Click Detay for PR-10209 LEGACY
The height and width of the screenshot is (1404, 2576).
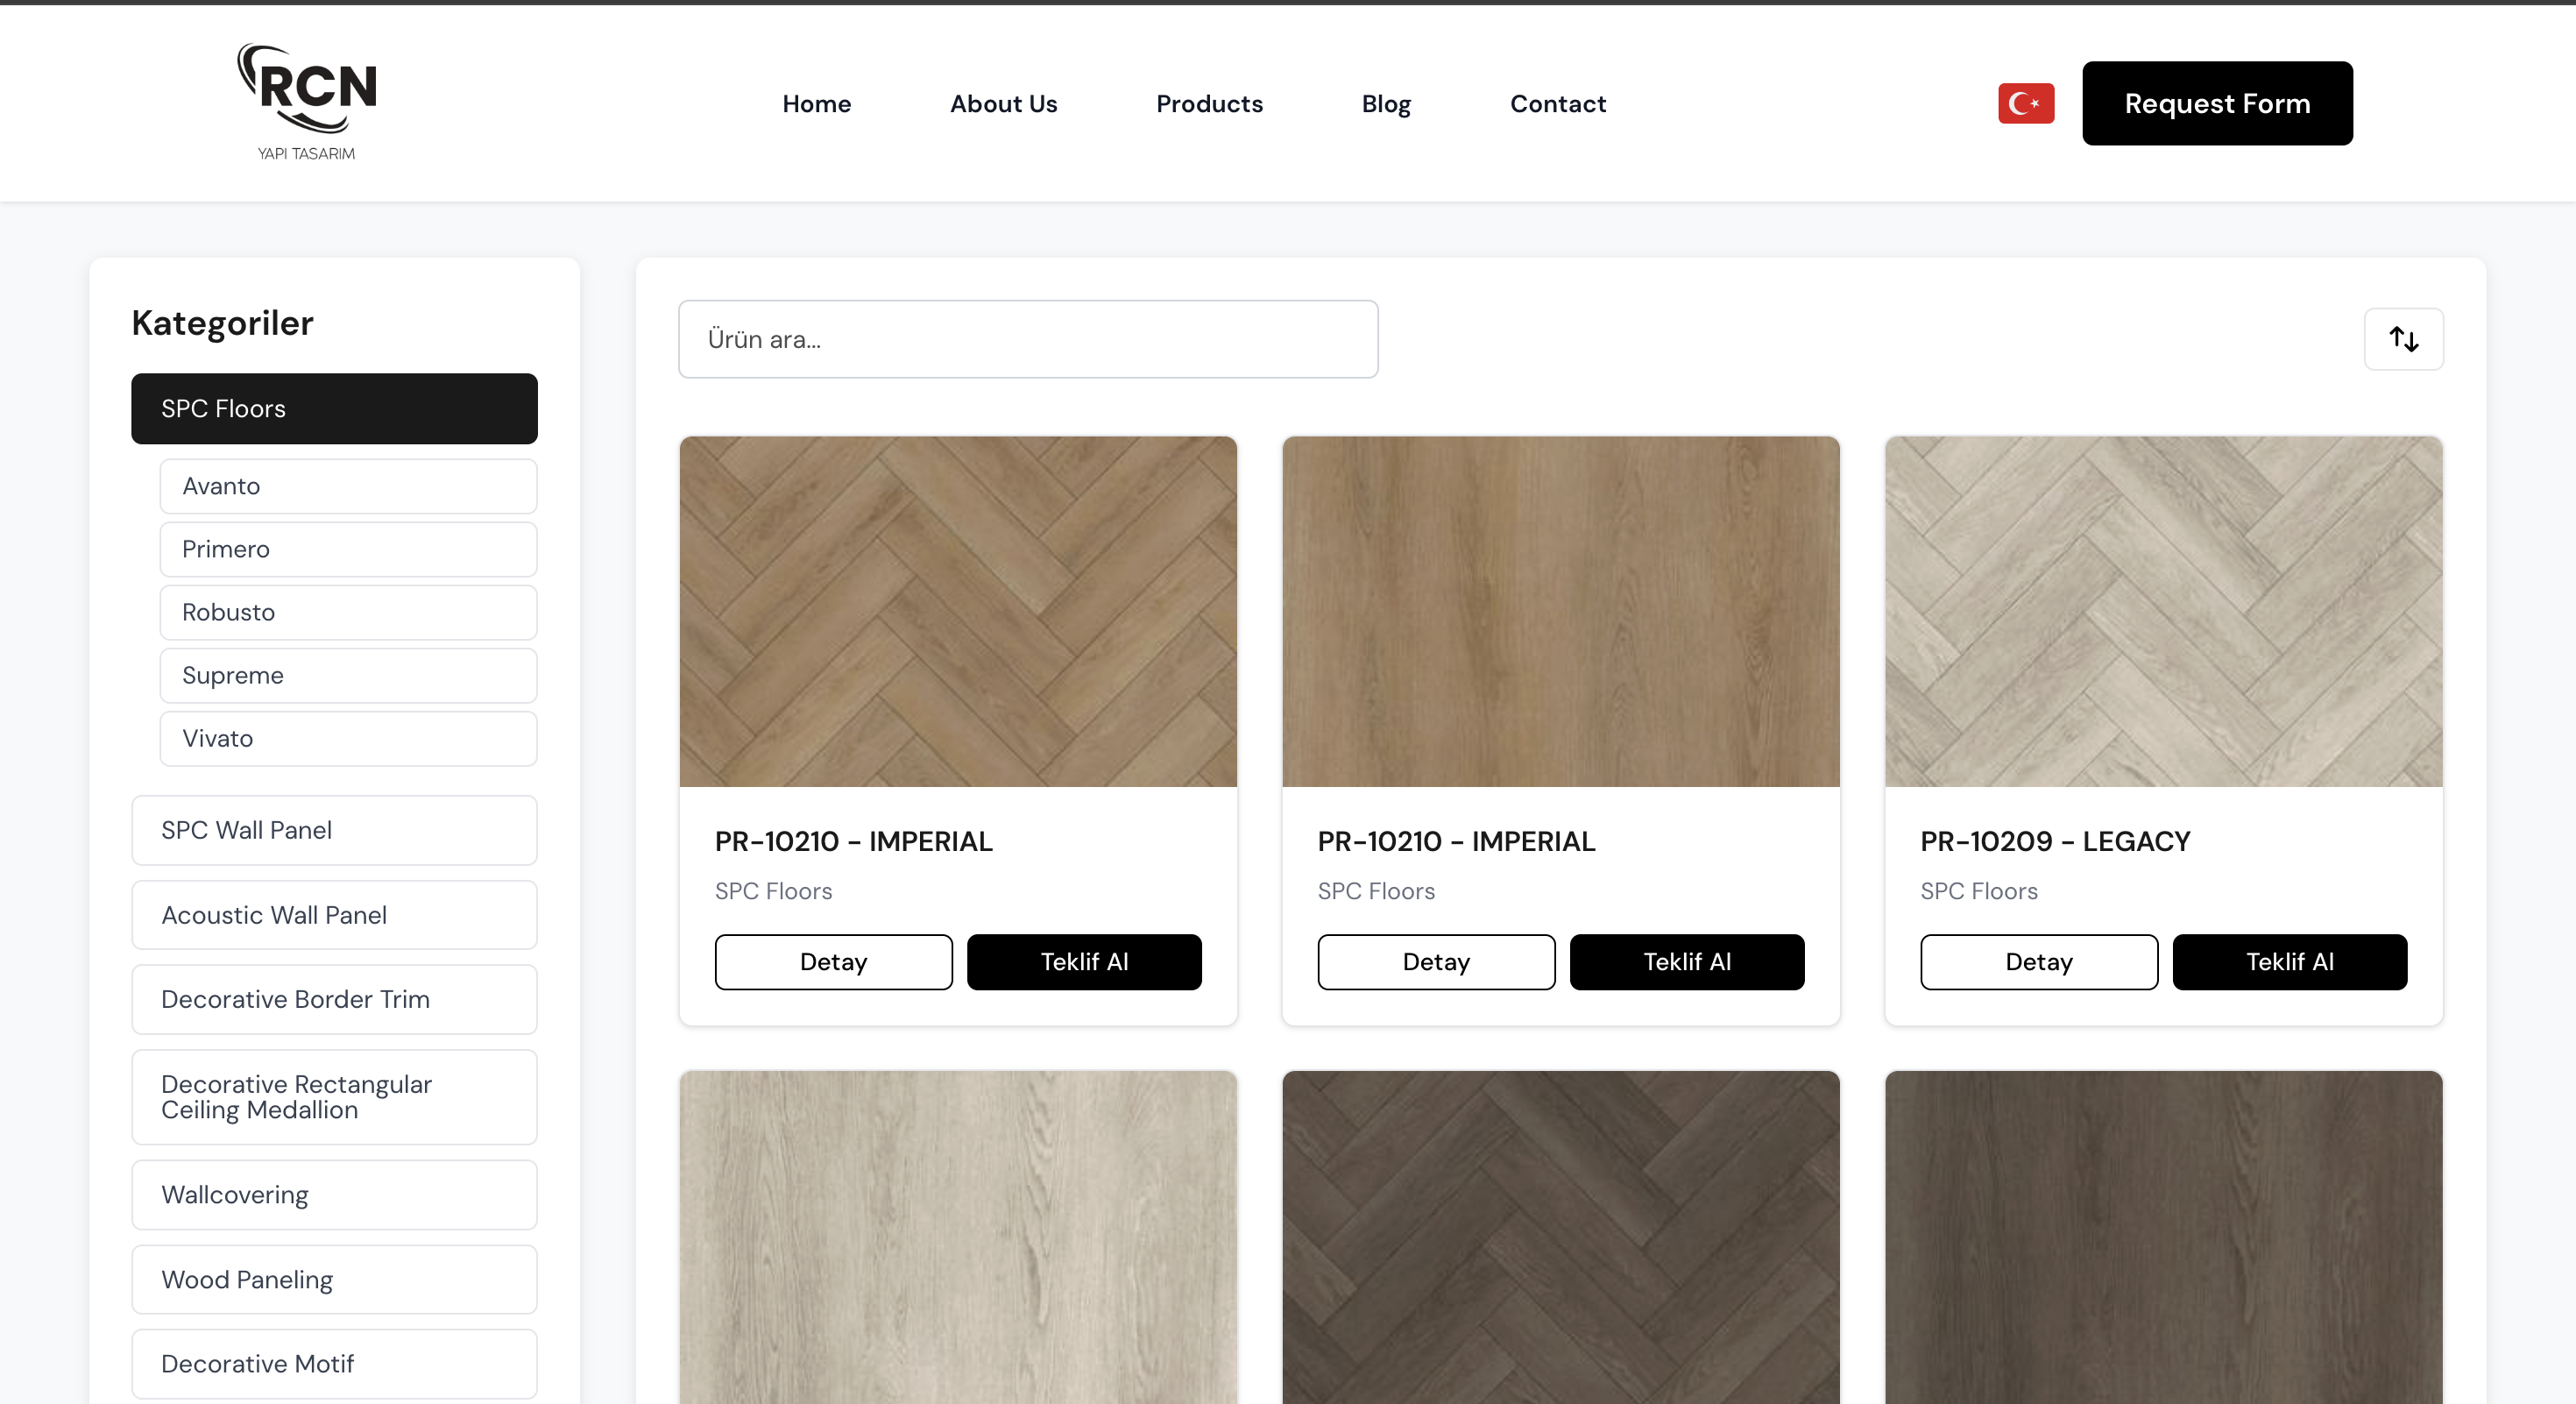[x=2038, y=961]
